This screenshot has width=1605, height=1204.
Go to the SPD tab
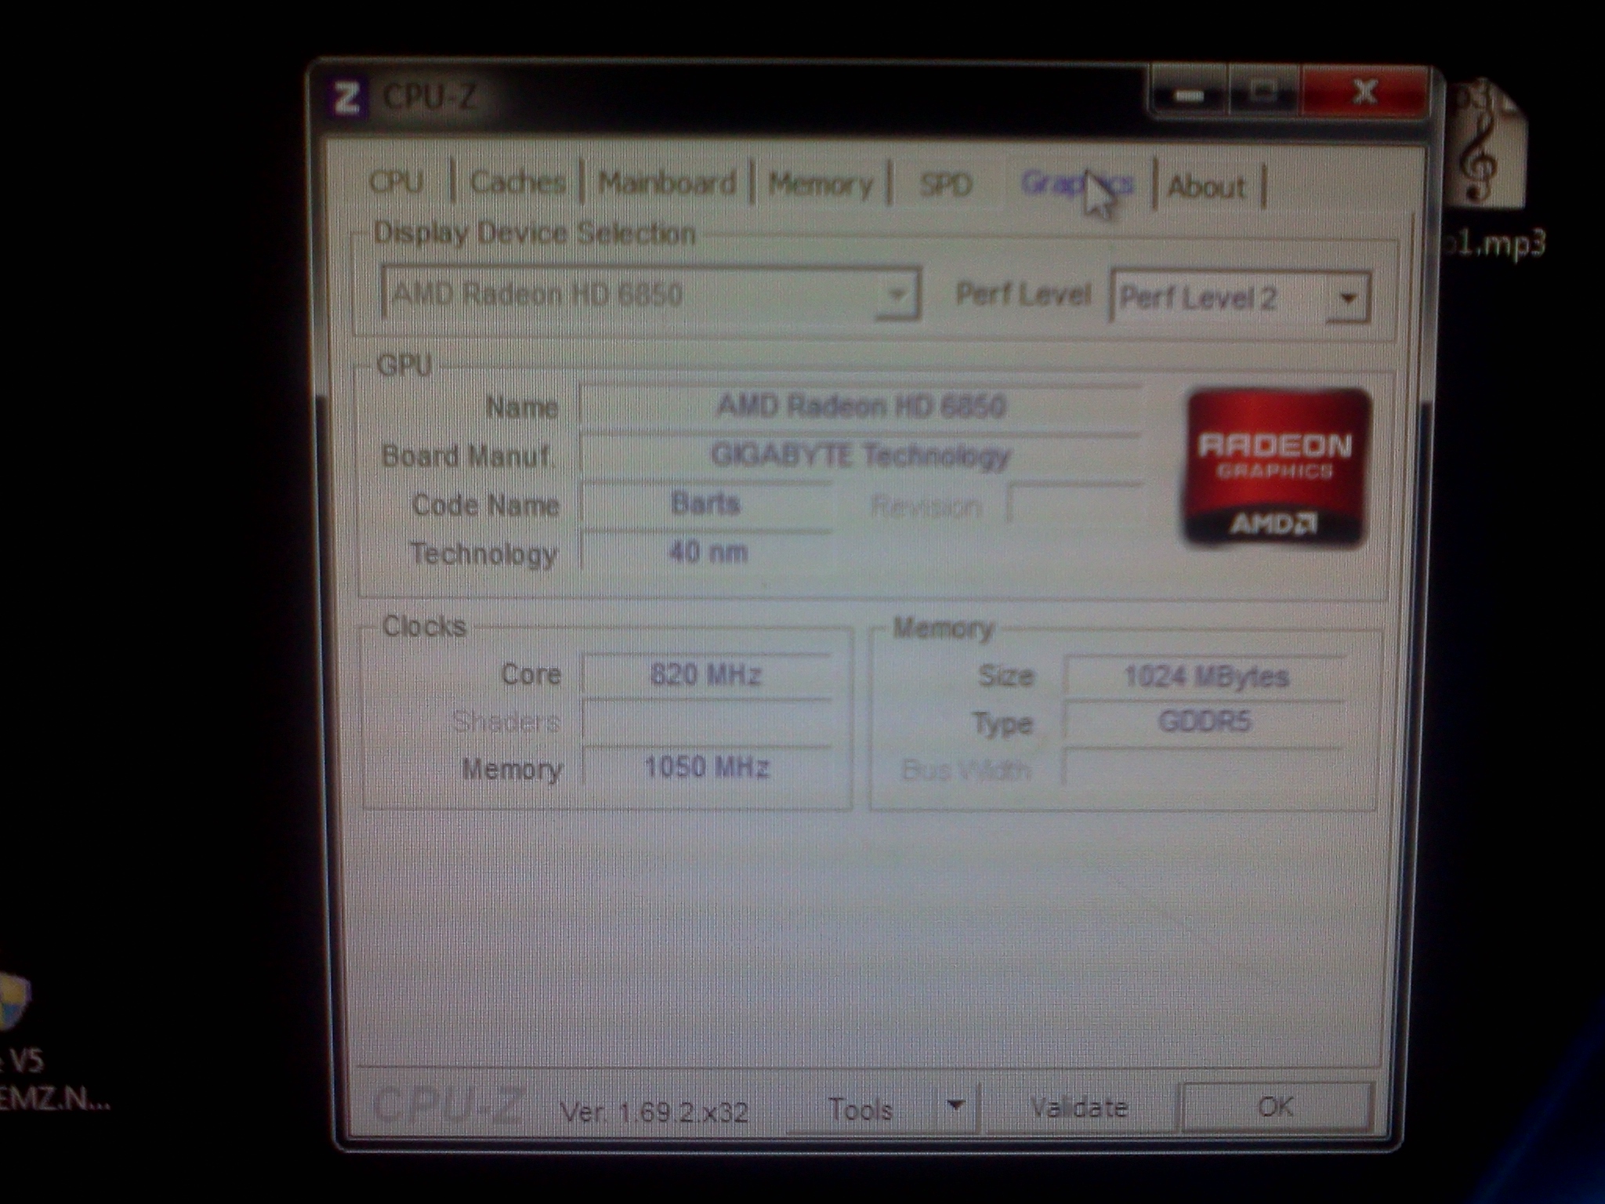tap(946, 185)
